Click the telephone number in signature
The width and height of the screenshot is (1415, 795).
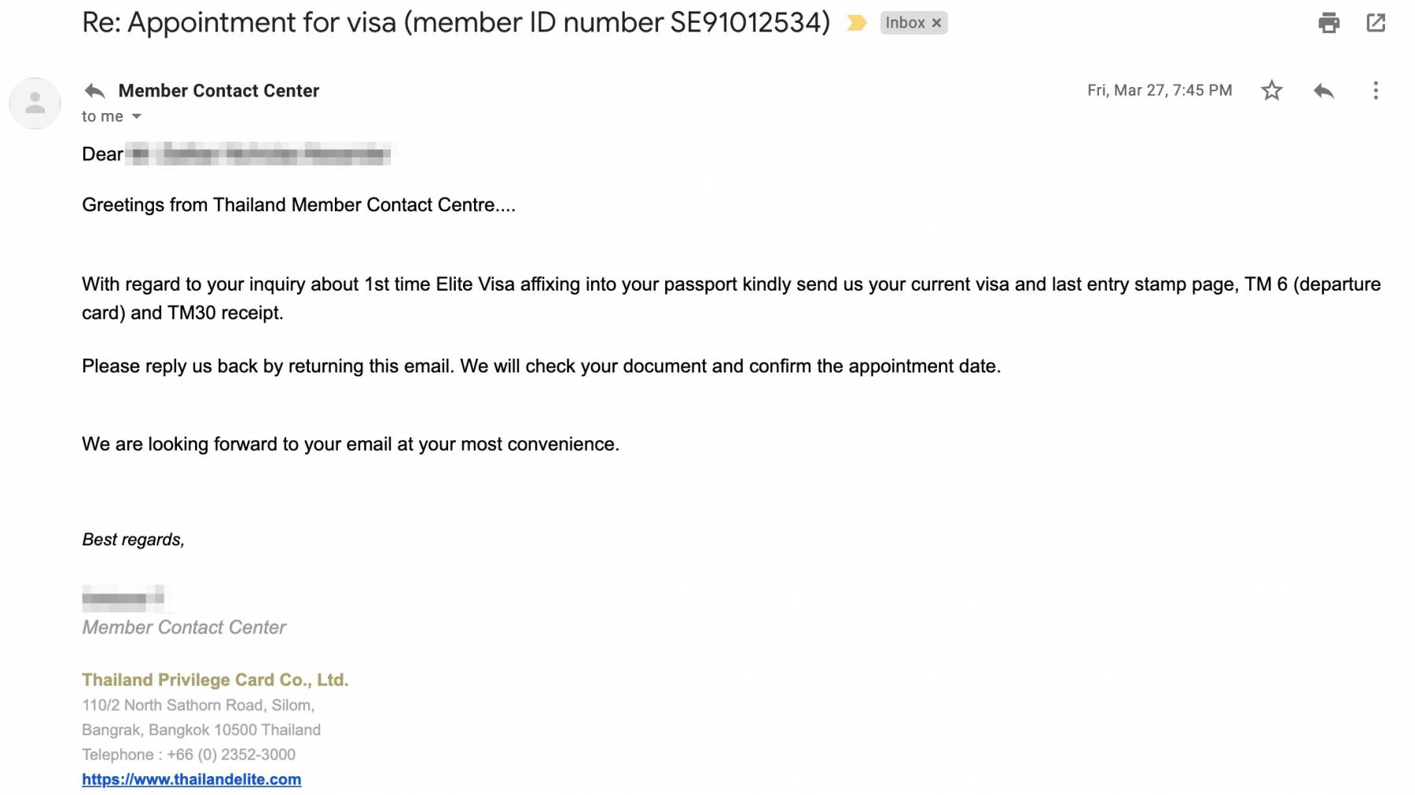[231, 754]
